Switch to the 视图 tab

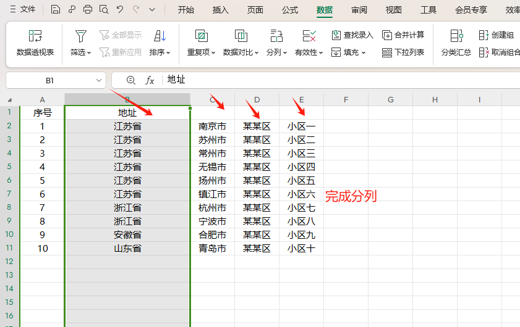(394, 10)
